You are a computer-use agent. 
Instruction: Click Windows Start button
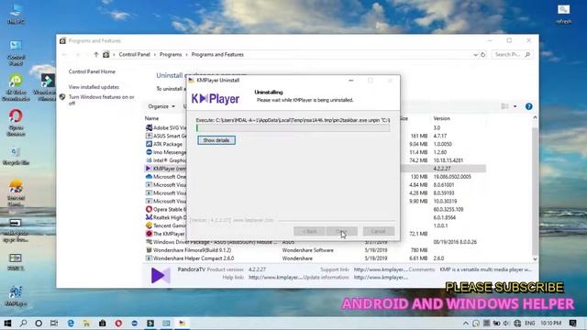point(7,323)
